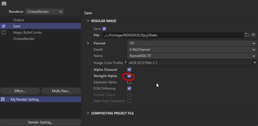Click the My Render Setting preset icon
Image resolution: width=258 pixels, height=126 pixels.
point(3,99)
